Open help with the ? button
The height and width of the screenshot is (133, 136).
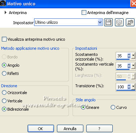(99, 129)
